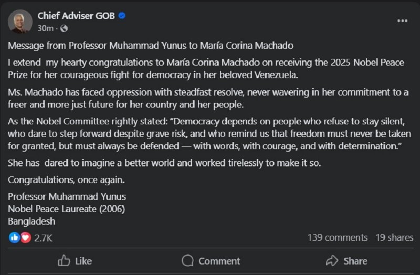This screenshot has width=420, height=275.
Task: Click the globe public audience icon
Action: [x=64, y=28]
